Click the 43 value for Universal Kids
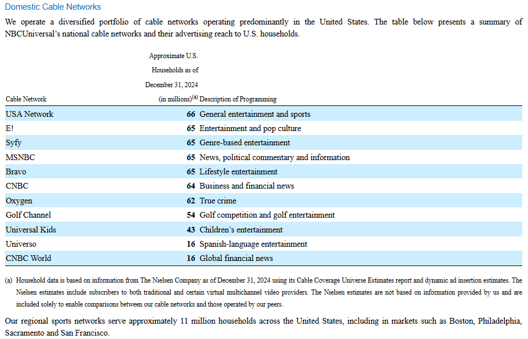This screenshot has width=528, height=339. 191,230
